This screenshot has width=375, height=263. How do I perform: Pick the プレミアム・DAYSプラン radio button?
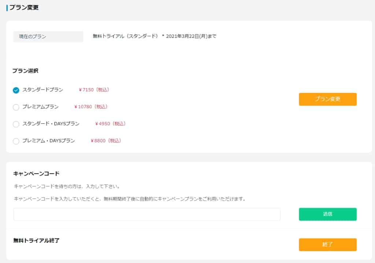click(x=16, y=141)
